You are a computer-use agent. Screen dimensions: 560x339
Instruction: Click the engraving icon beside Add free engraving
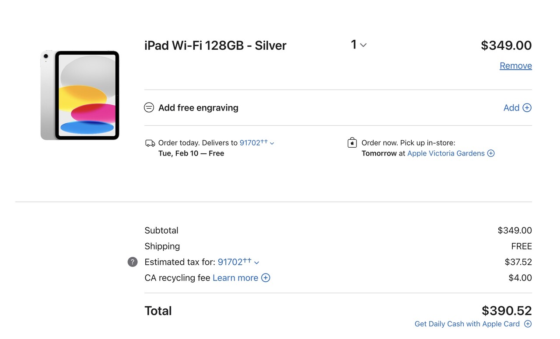tap(149, 107)
